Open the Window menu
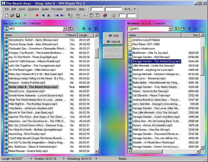 click(x=71, y=9)
